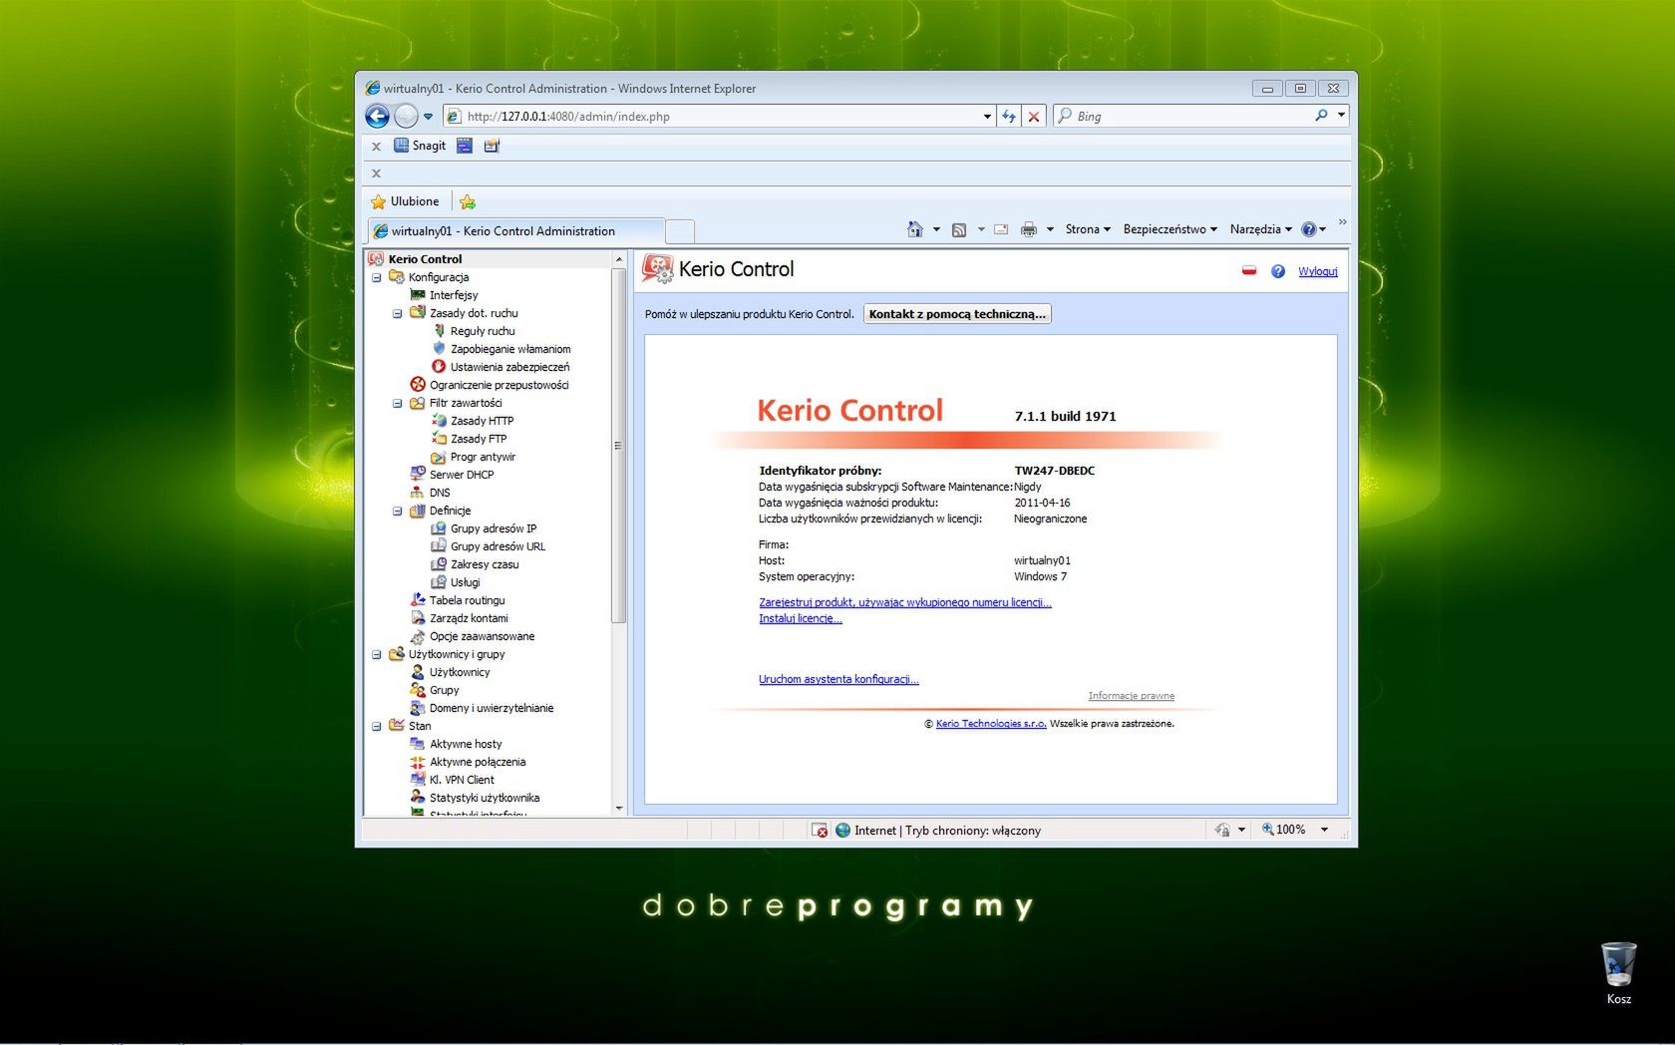Select Zakresy czasu icon

439,564
